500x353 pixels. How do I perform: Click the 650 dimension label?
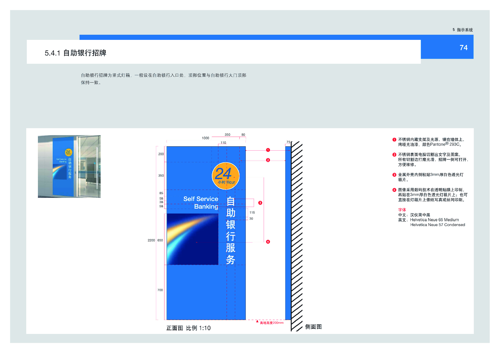(x=160, y=240)
